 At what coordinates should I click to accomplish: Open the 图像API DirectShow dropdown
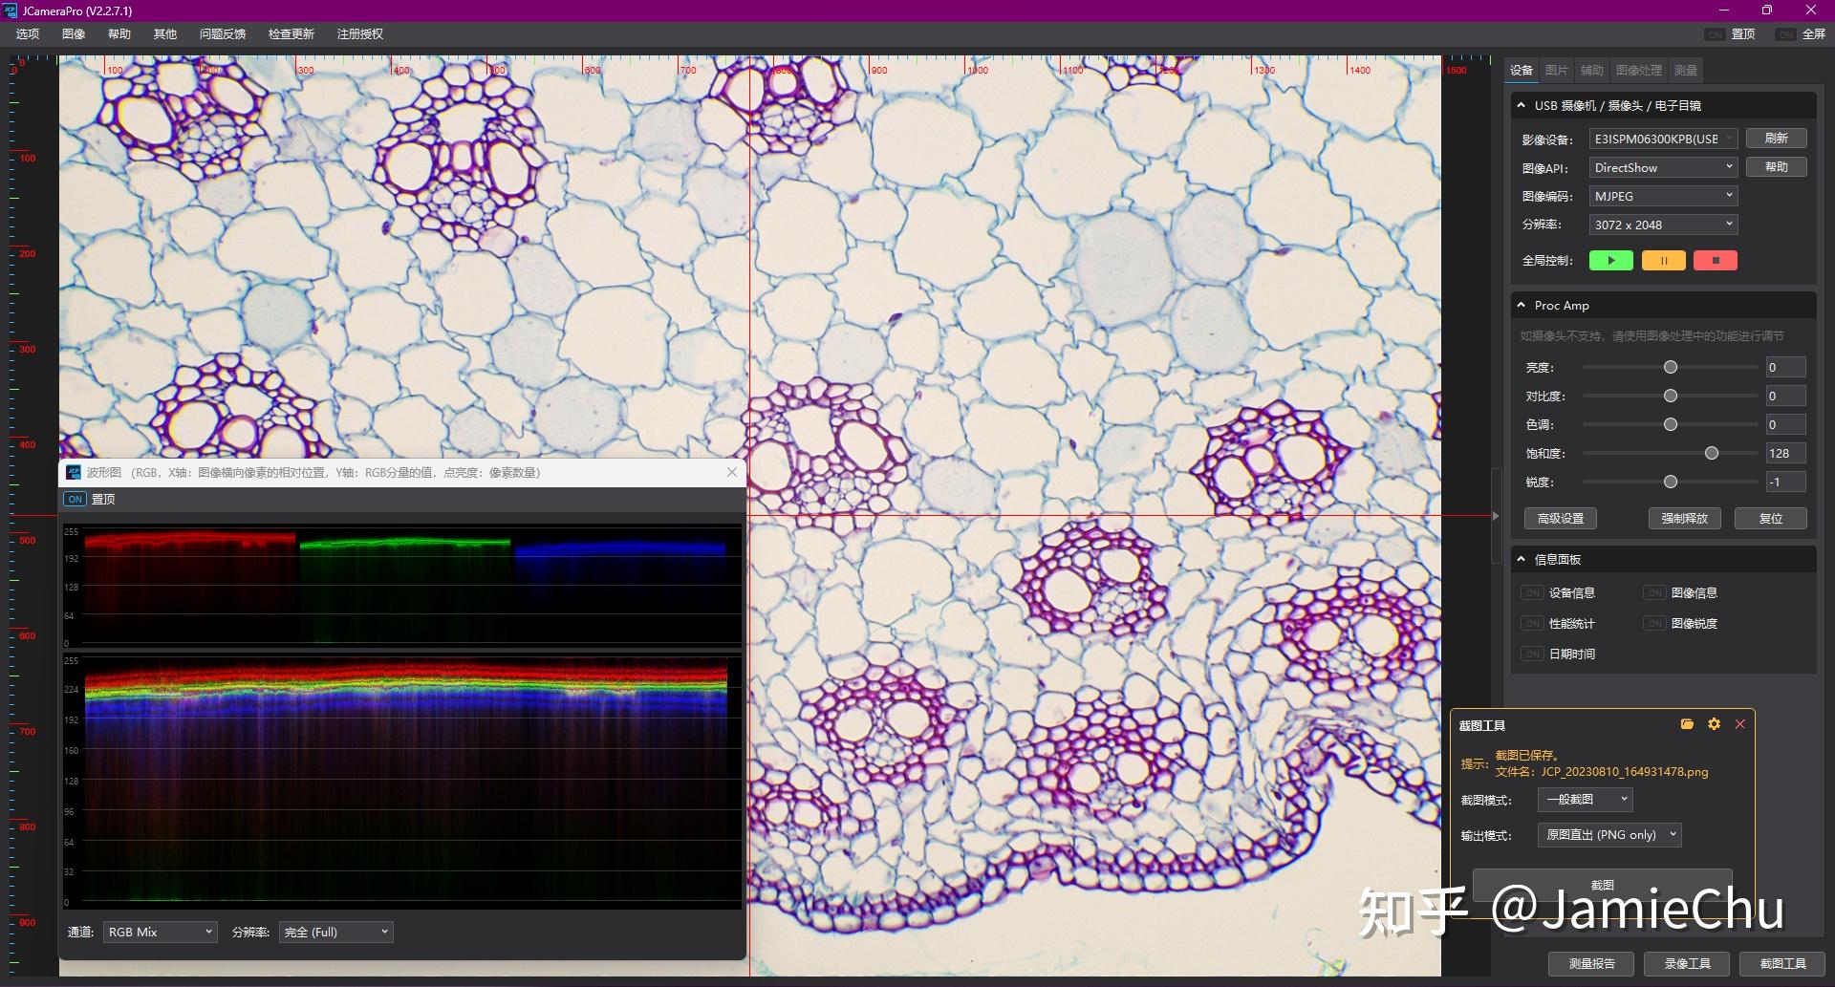tap(1663, 167)
